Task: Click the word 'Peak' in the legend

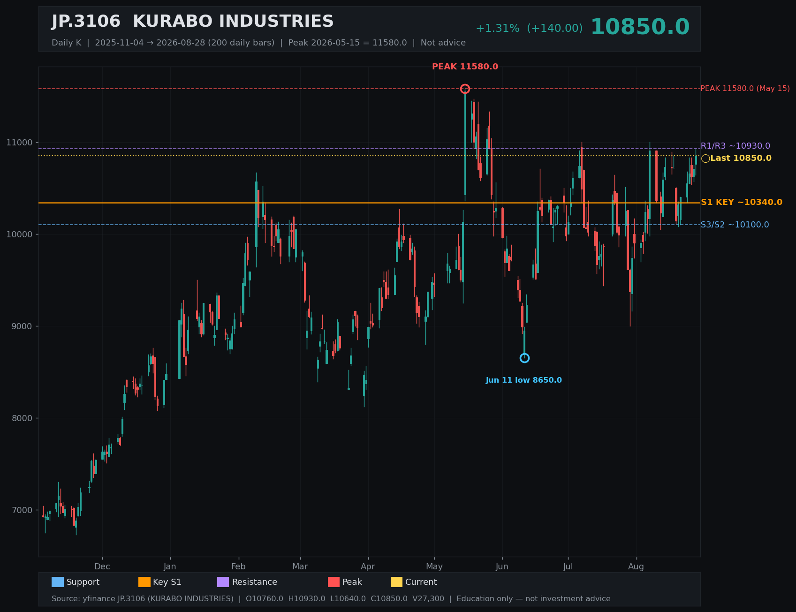Action: coord(352,582)
